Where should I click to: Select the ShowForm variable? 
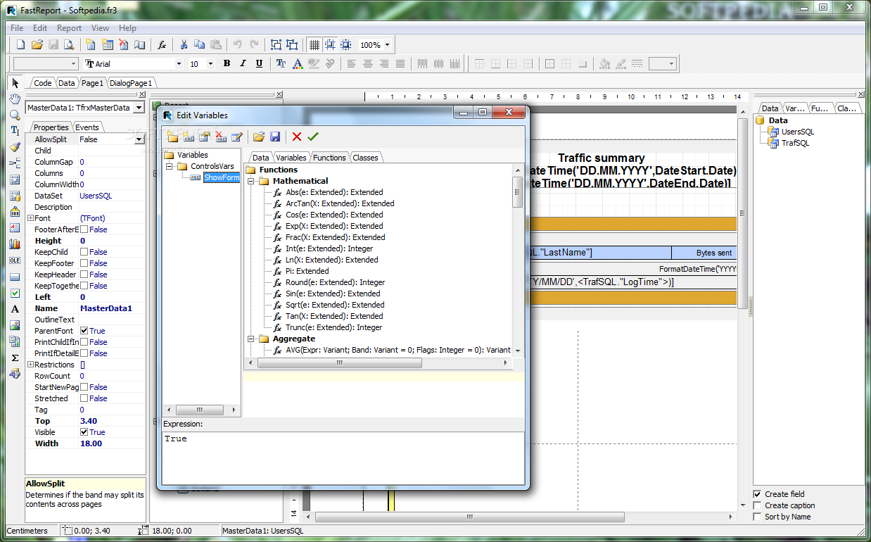tap(221, 177)
